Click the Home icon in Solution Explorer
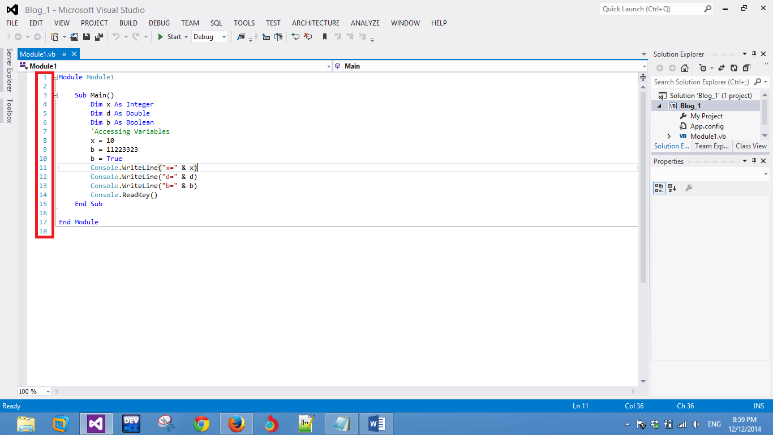The image size is (773, 435). click(x=684, y=67)
